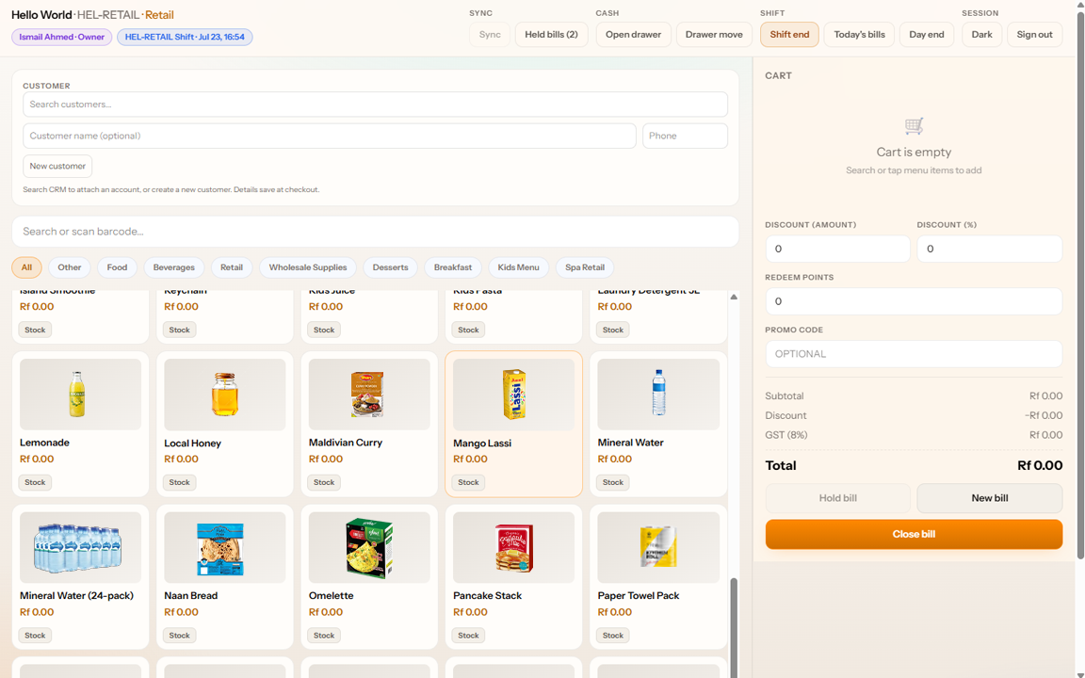Screen dimensions: 1085x678
Task: Click the Shift end button
Action: (x=789, y=35)
